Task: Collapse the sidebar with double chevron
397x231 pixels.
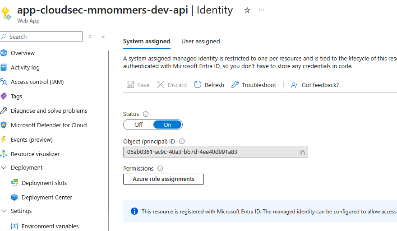Action: (103, 37)
